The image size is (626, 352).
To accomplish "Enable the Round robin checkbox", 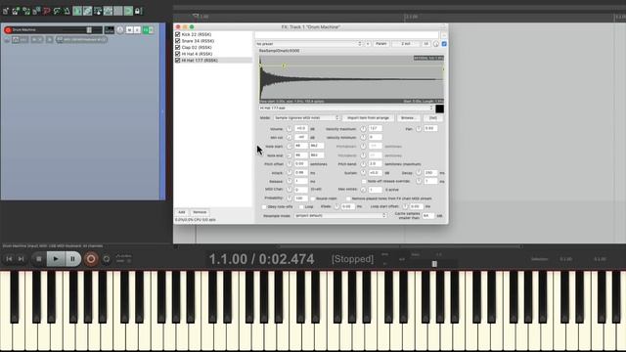I will click(313, 198).
